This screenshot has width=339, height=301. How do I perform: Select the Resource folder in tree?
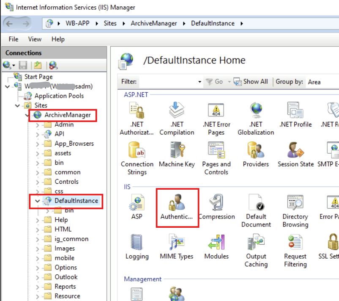[67, 296]
